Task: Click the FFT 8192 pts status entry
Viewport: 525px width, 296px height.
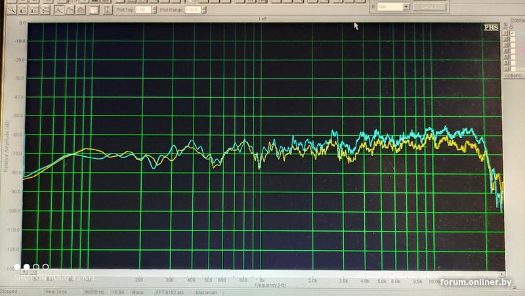Action: click(170, 292)
